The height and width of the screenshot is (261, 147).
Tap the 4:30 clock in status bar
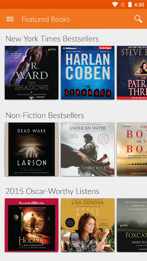(x=139, y=5)
